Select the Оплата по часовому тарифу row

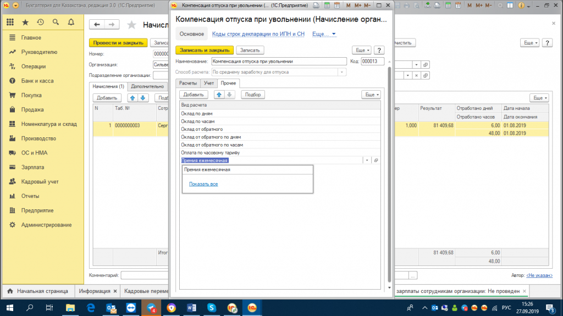click(280, 153)
